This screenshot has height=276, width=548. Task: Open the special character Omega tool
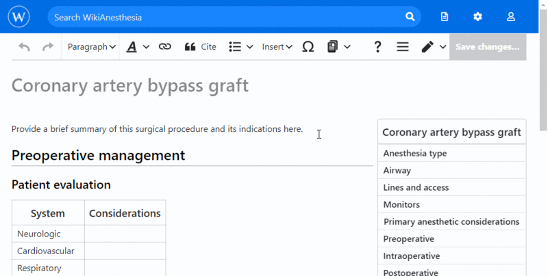point(308,46)
